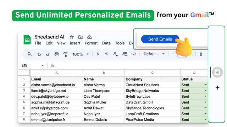Format as percent icon
The width and height of the screenshot is (227, 127).
pos(107,54)
